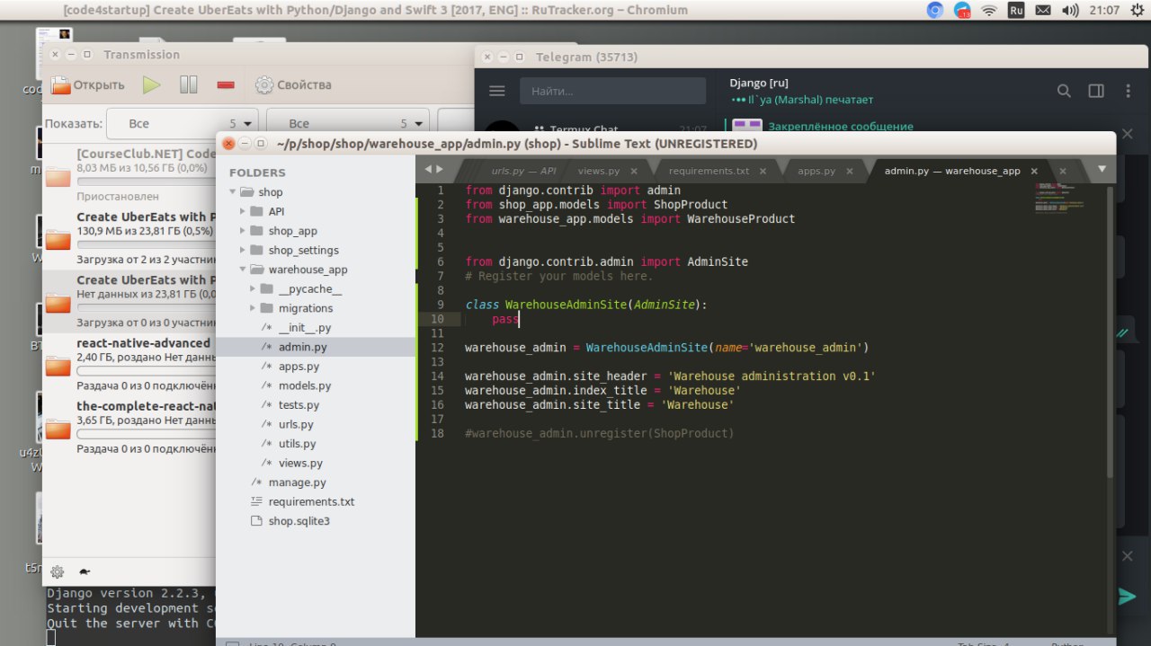Screen dimensions: 1151x646
Task: Open torrent properties via Свойства gear
Action: (x=293, y=85)
